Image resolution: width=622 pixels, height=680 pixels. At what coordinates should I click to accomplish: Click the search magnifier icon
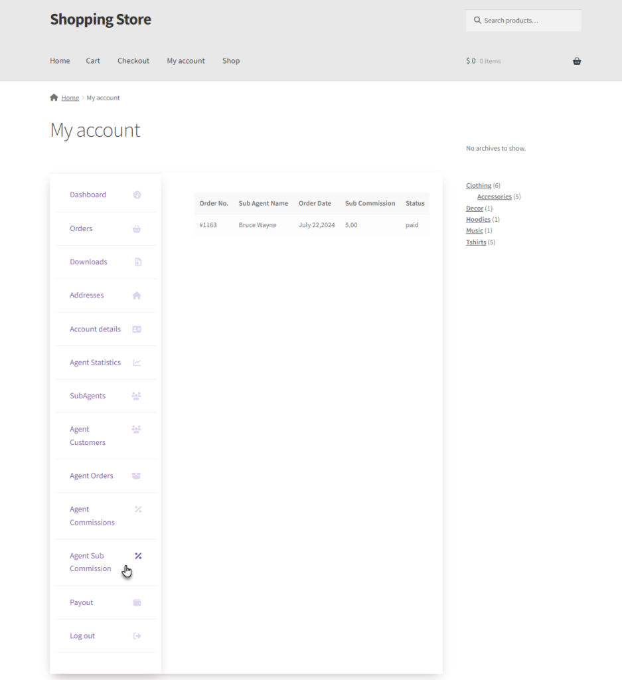(477, 20)
